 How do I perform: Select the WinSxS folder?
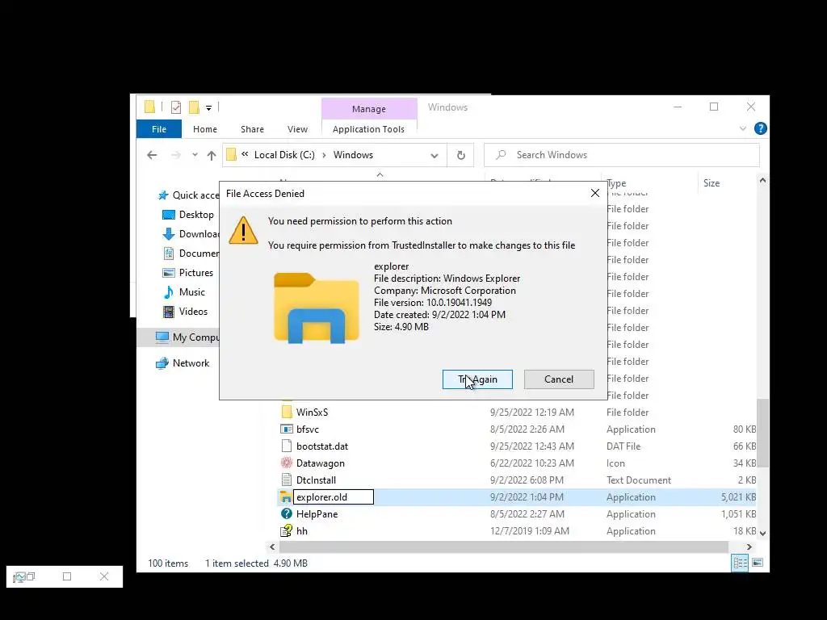(312, 413)
